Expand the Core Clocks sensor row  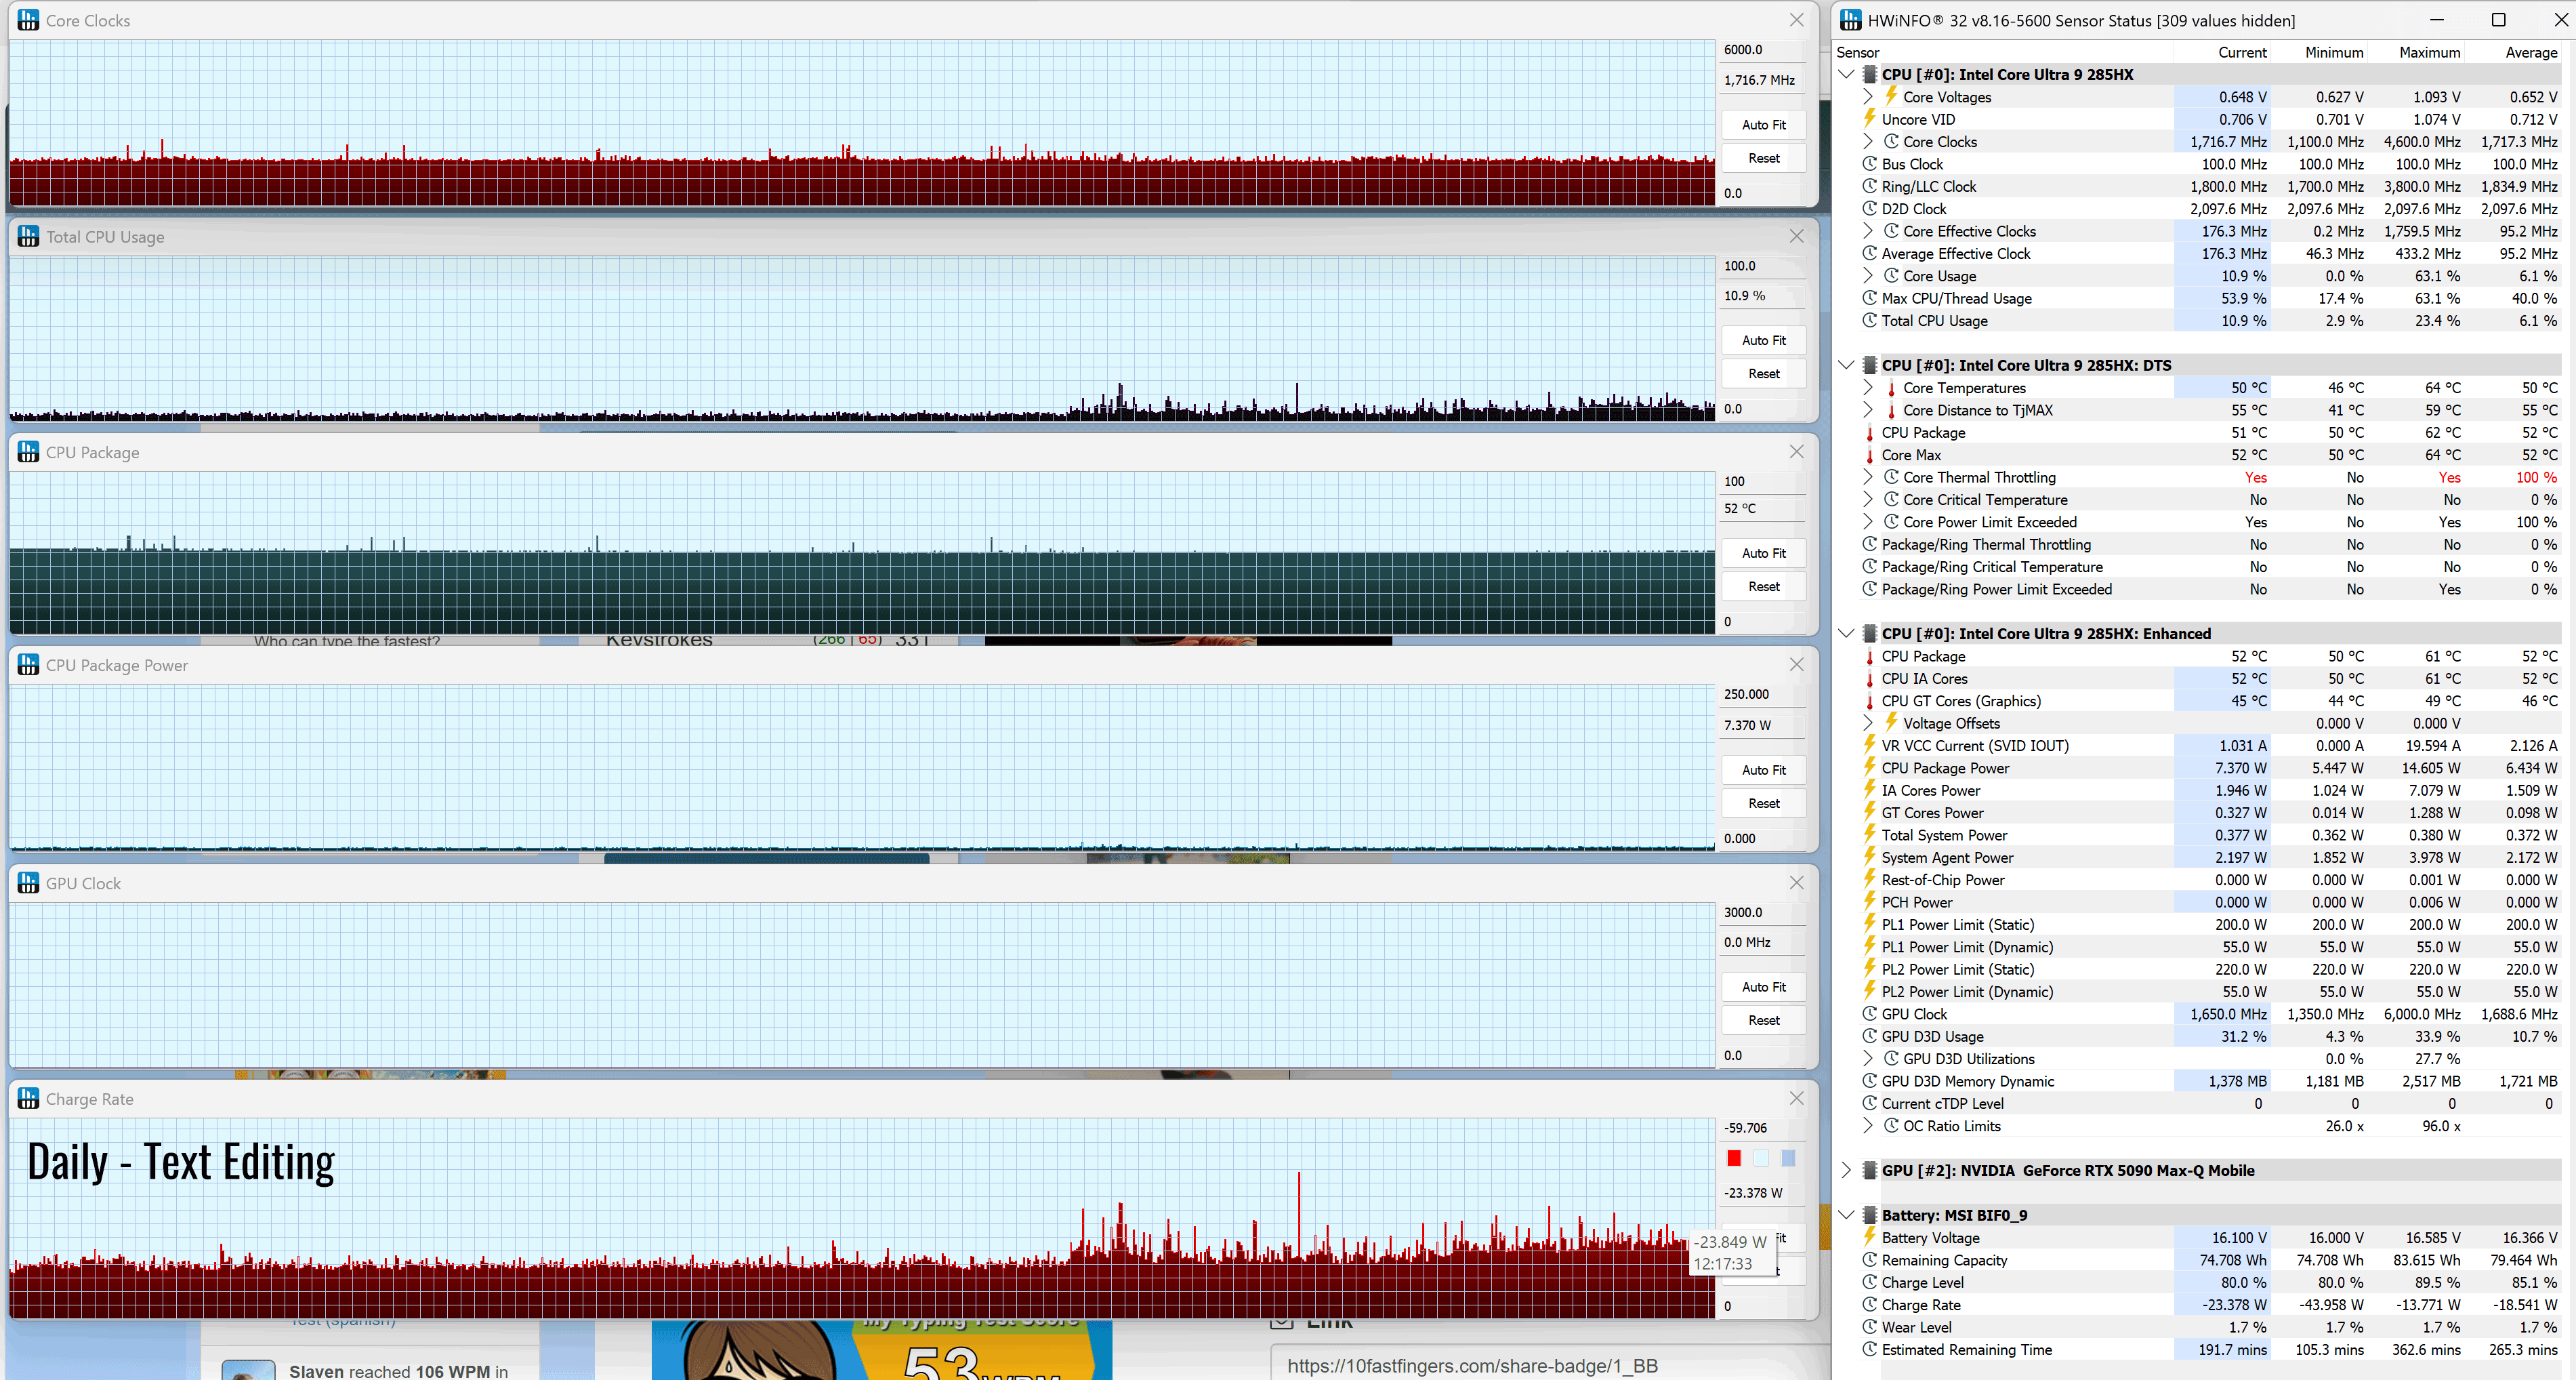[1868, 141]
